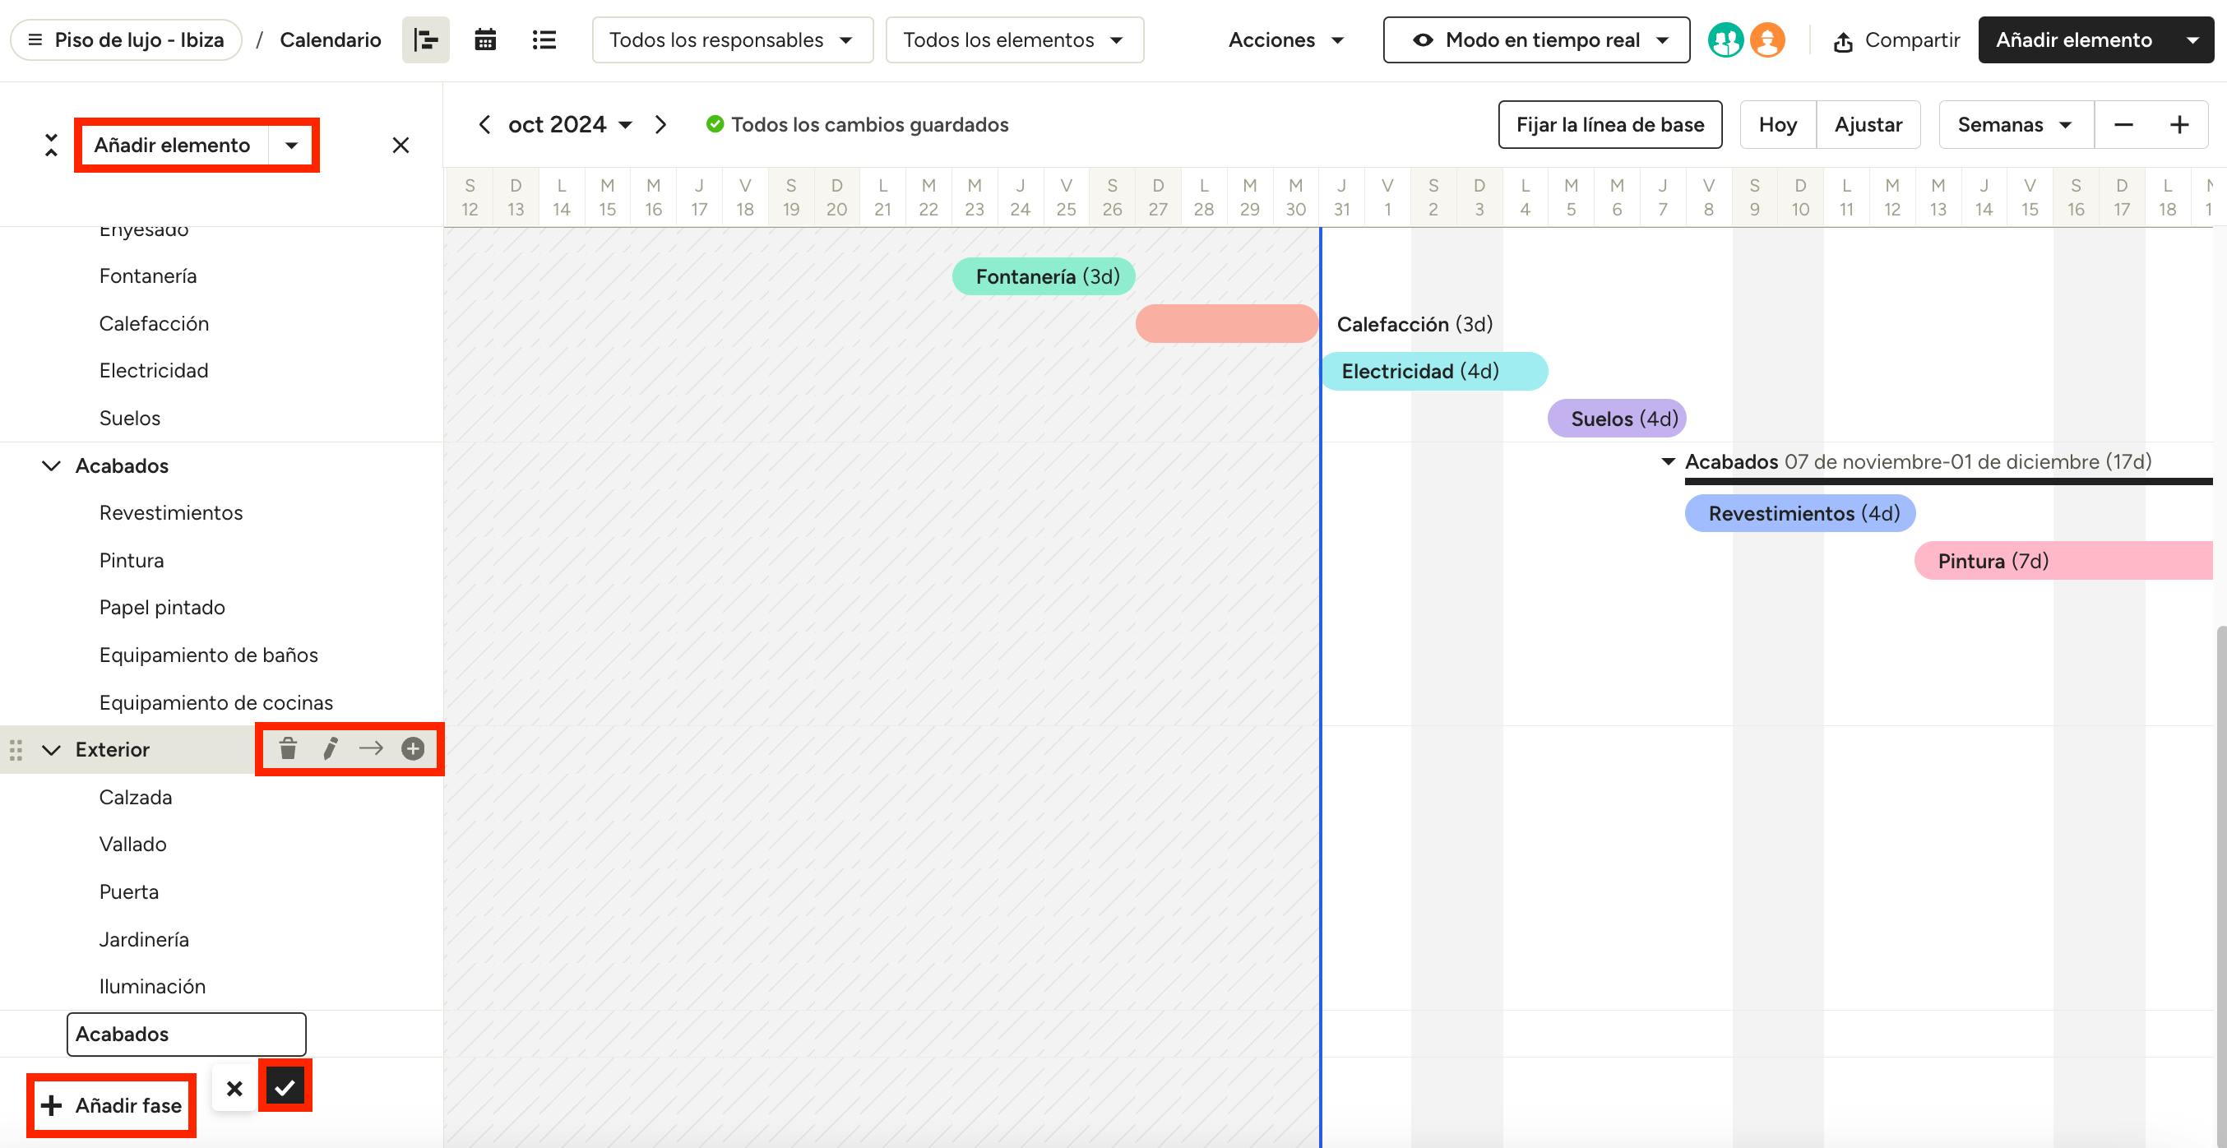This screenshot has height=1148, width=2227.
Task: Collapse the Exterior phase chevron
Action: coord(52,749)
